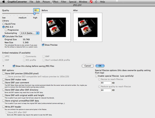Click the New Size value 5.3KB
The height and width of the screenshot is (118, 155).
coord(25,42)
